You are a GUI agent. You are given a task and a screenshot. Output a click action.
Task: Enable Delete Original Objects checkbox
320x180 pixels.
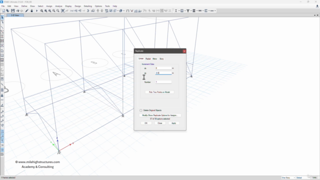(141, 110)
